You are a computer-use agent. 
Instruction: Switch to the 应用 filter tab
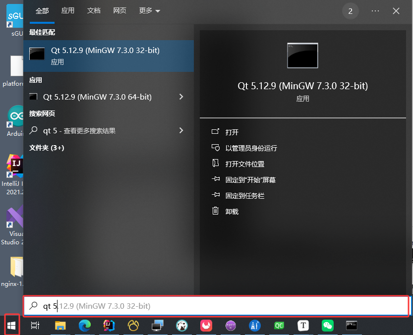[x=68, y=11]
